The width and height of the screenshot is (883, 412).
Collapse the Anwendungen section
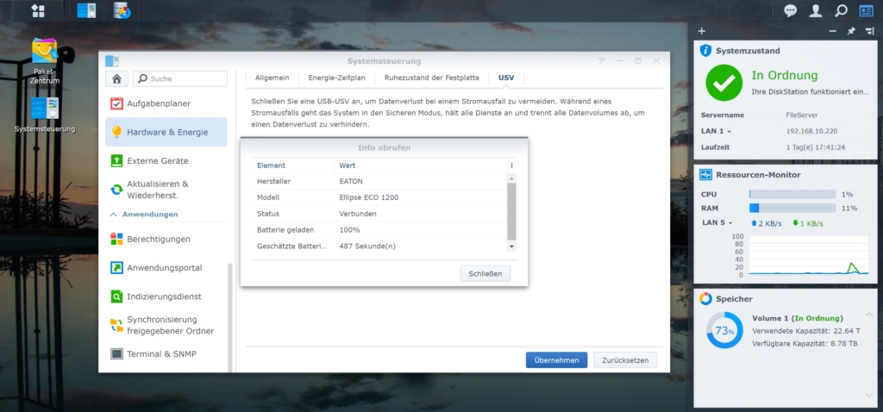[113, 215]
